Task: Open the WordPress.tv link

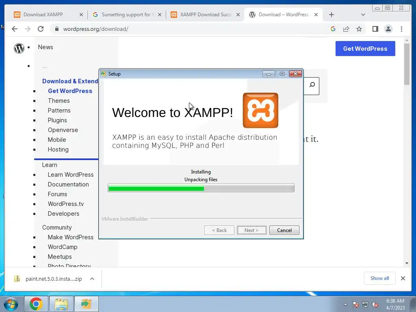Action: 66,204
